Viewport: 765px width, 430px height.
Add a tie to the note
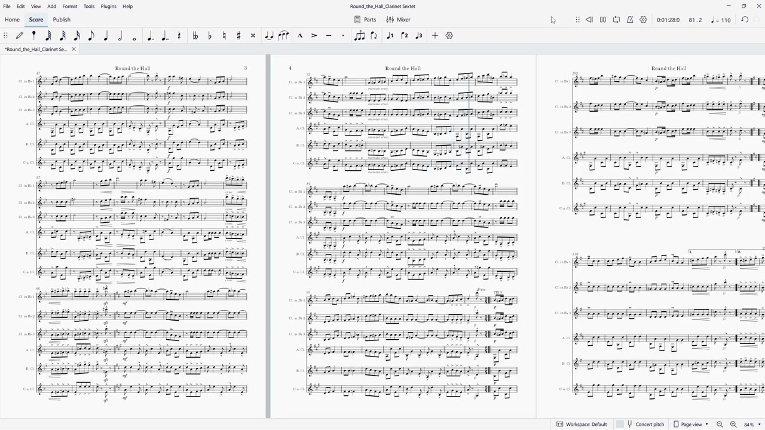(x=269, y=36)
